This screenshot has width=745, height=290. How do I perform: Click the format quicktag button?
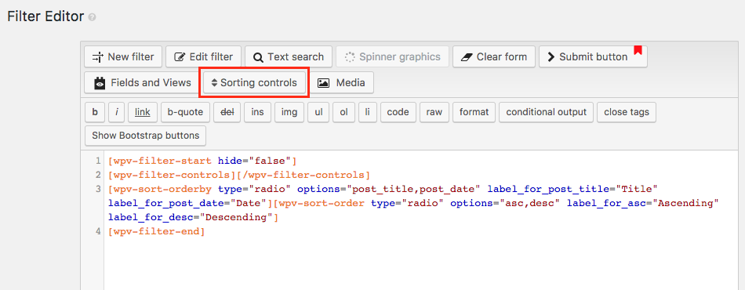[474, 113]
